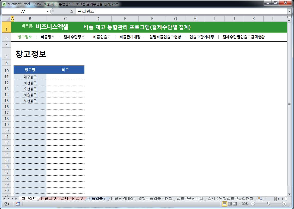Open the 비품입출고 sheet tab at bottom

point(97,198)
